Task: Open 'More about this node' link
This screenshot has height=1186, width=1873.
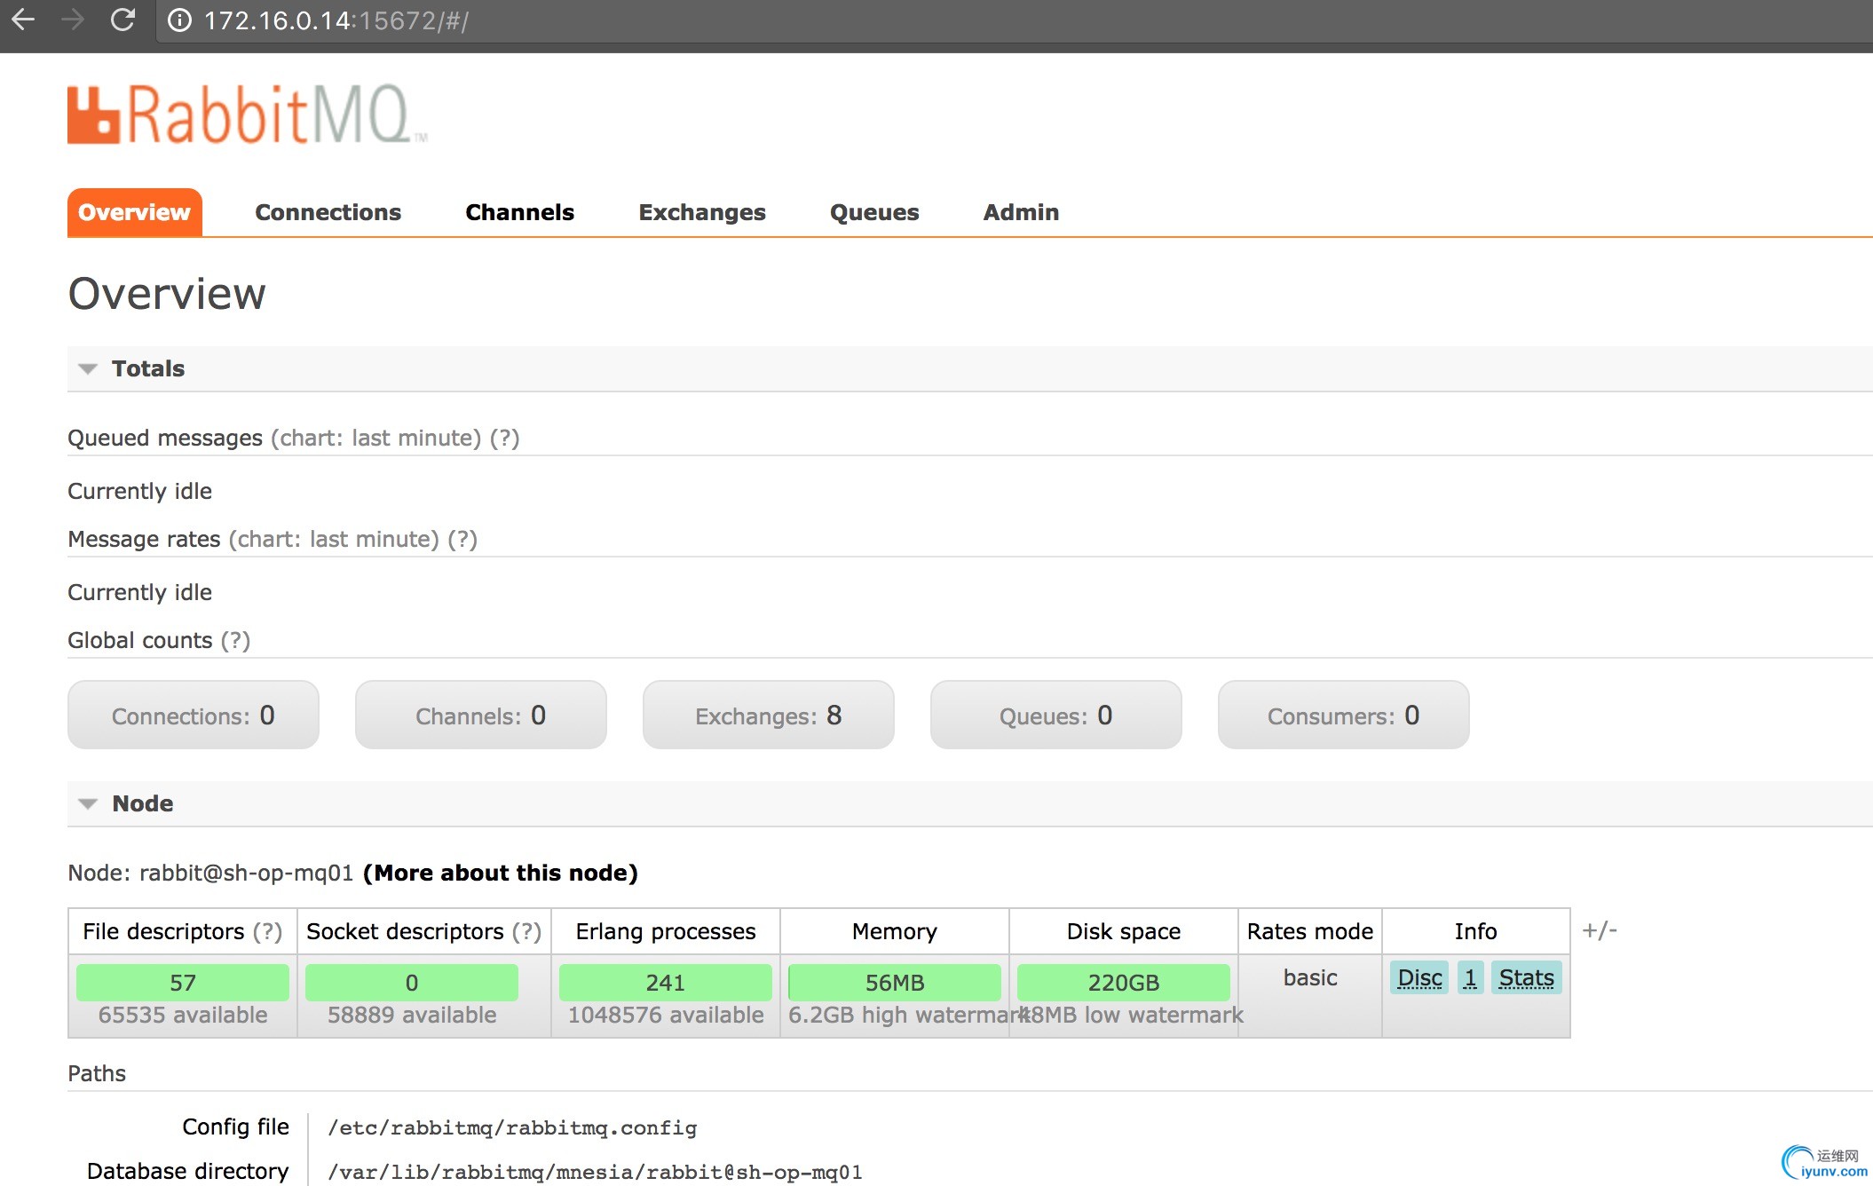Action: point(501,873)
